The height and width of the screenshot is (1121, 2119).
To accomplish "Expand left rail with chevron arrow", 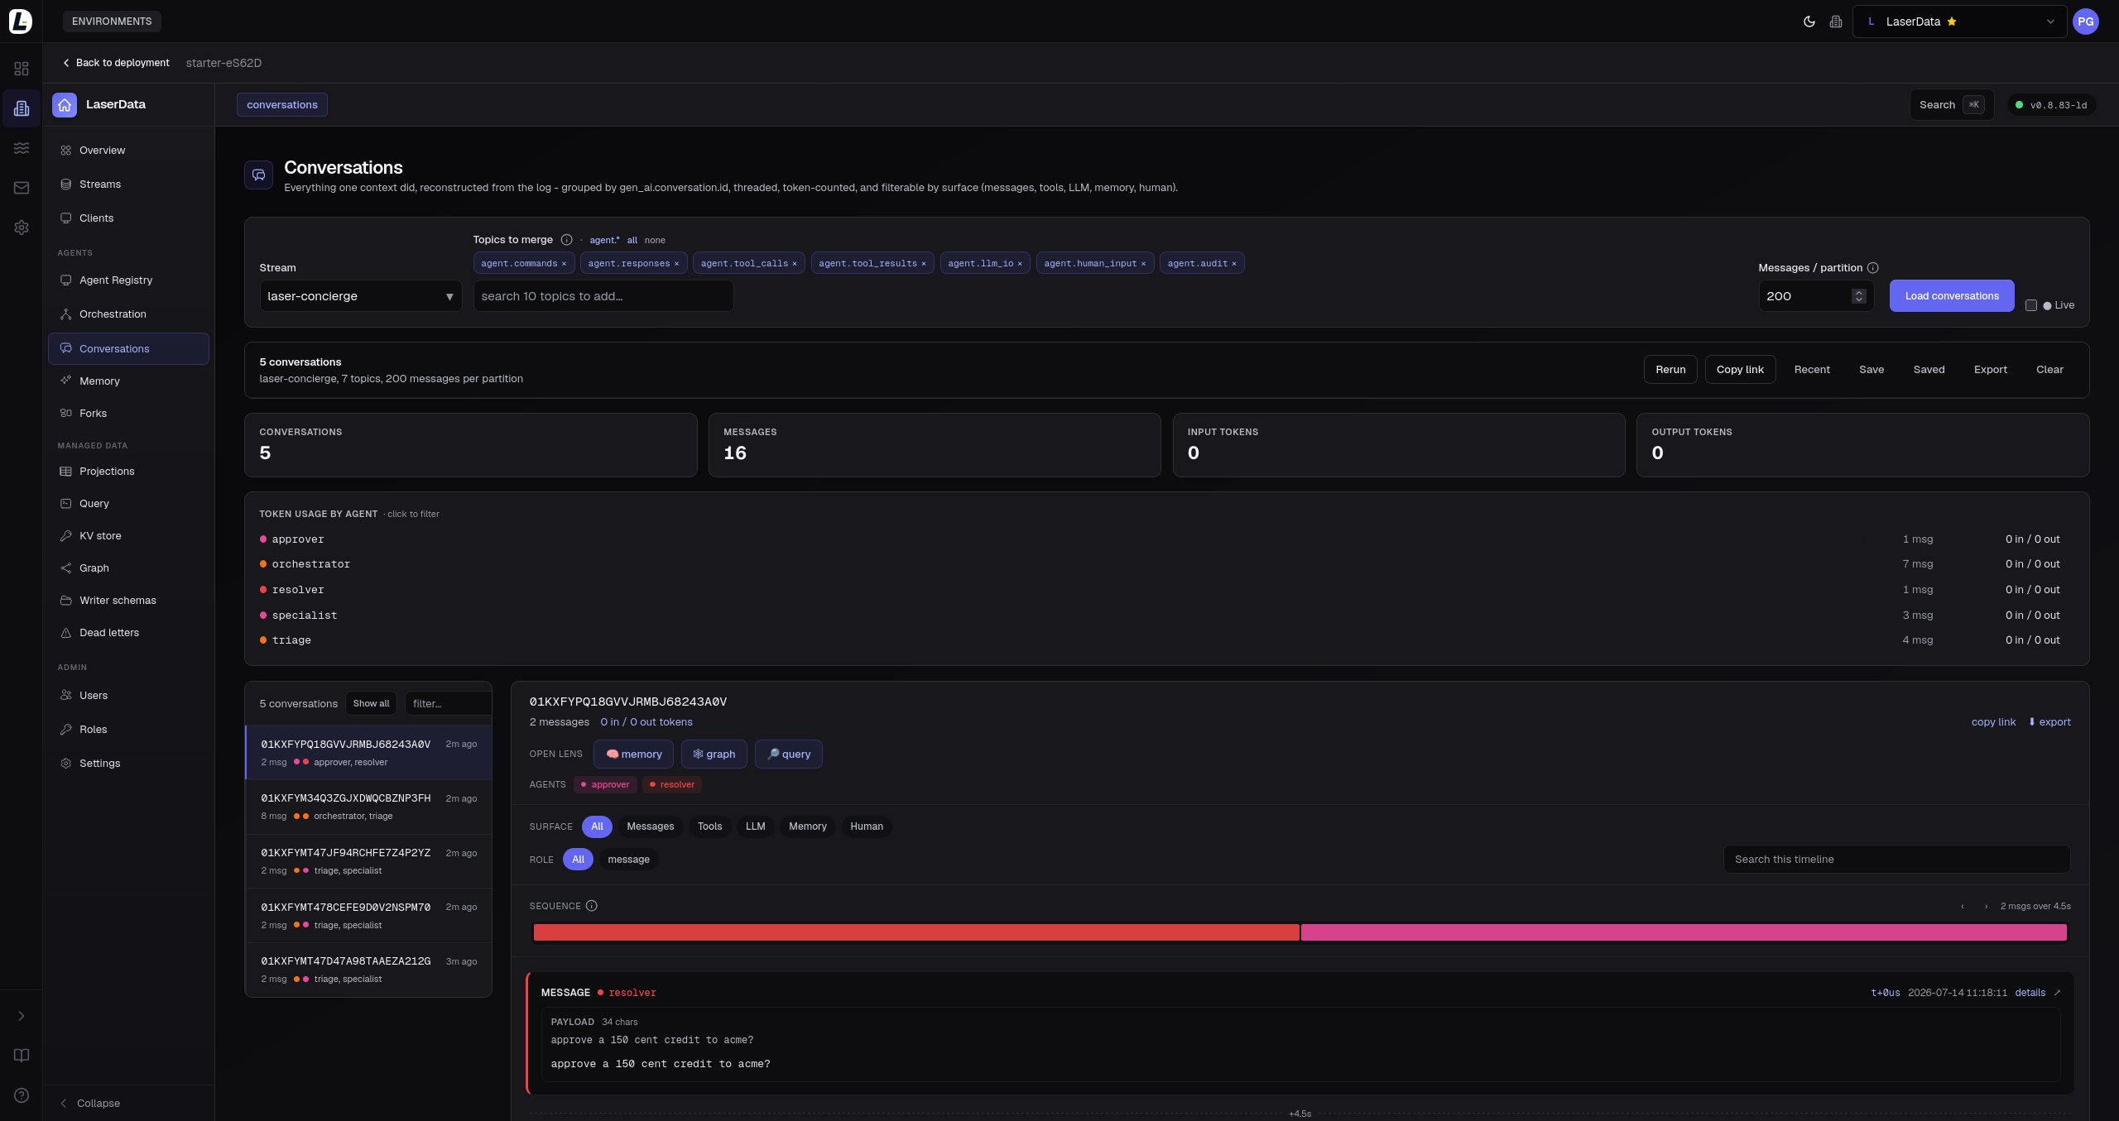I will tap(22, 1016).
